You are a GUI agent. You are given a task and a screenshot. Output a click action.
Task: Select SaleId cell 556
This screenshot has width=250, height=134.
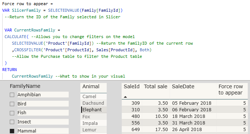[x=136, y=123]
